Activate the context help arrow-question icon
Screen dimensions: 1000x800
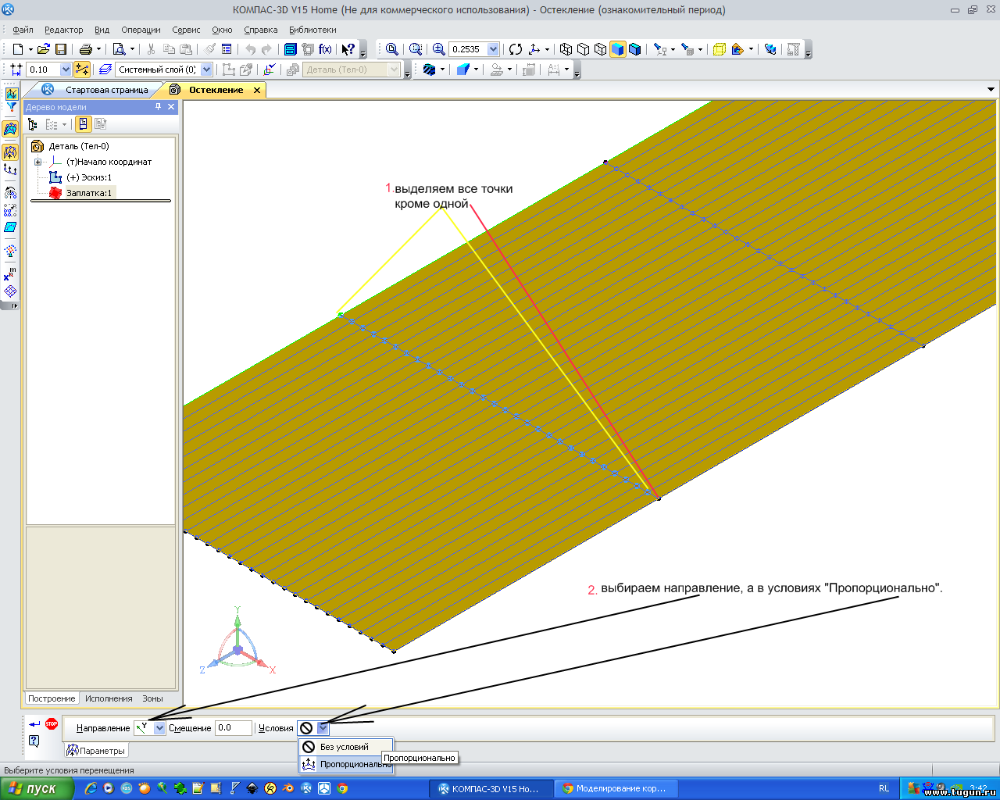tap(348, 49)
